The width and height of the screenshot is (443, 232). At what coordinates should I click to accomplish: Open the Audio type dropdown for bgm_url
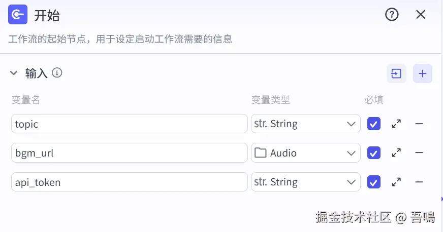[x=305, y=152]
